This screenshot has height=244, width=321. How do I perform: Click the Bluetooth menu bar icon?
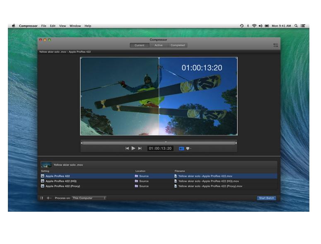[248, 26]
